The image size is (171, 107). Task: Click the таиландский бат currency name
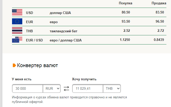pos(63,31)
